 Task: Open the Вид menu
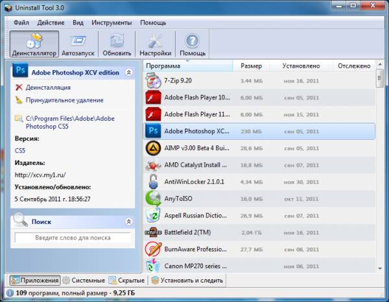tap(78, 23)
